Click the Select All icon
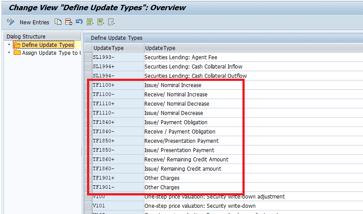The height and width of the screenshot is (214, 363). click(x=90, y=22)
